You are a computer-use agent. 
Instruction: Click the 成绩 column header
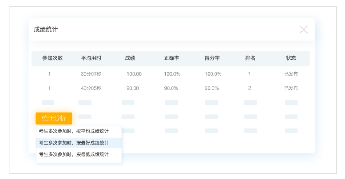point(130,58)
